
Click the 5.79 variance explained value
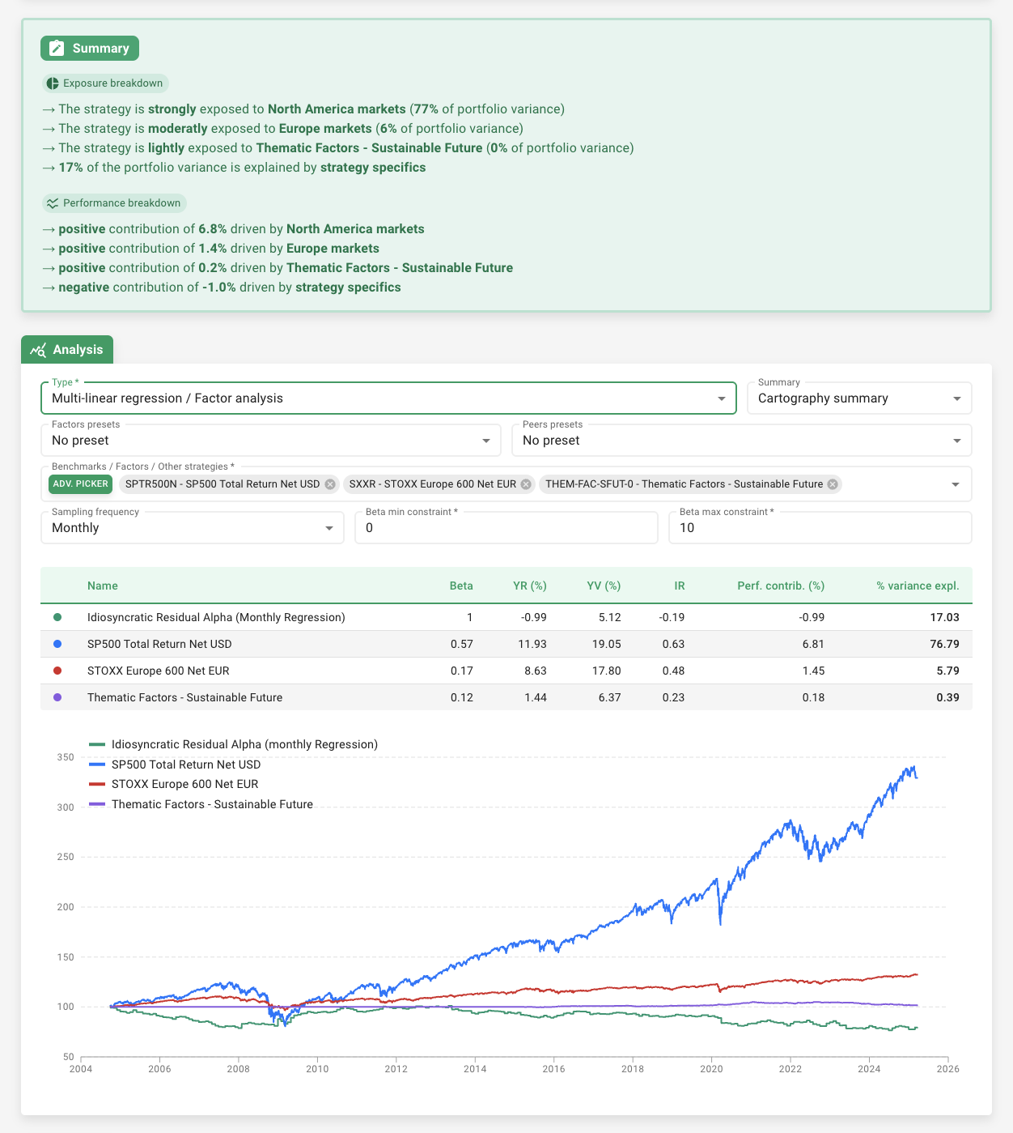click(x=947, y=671)
